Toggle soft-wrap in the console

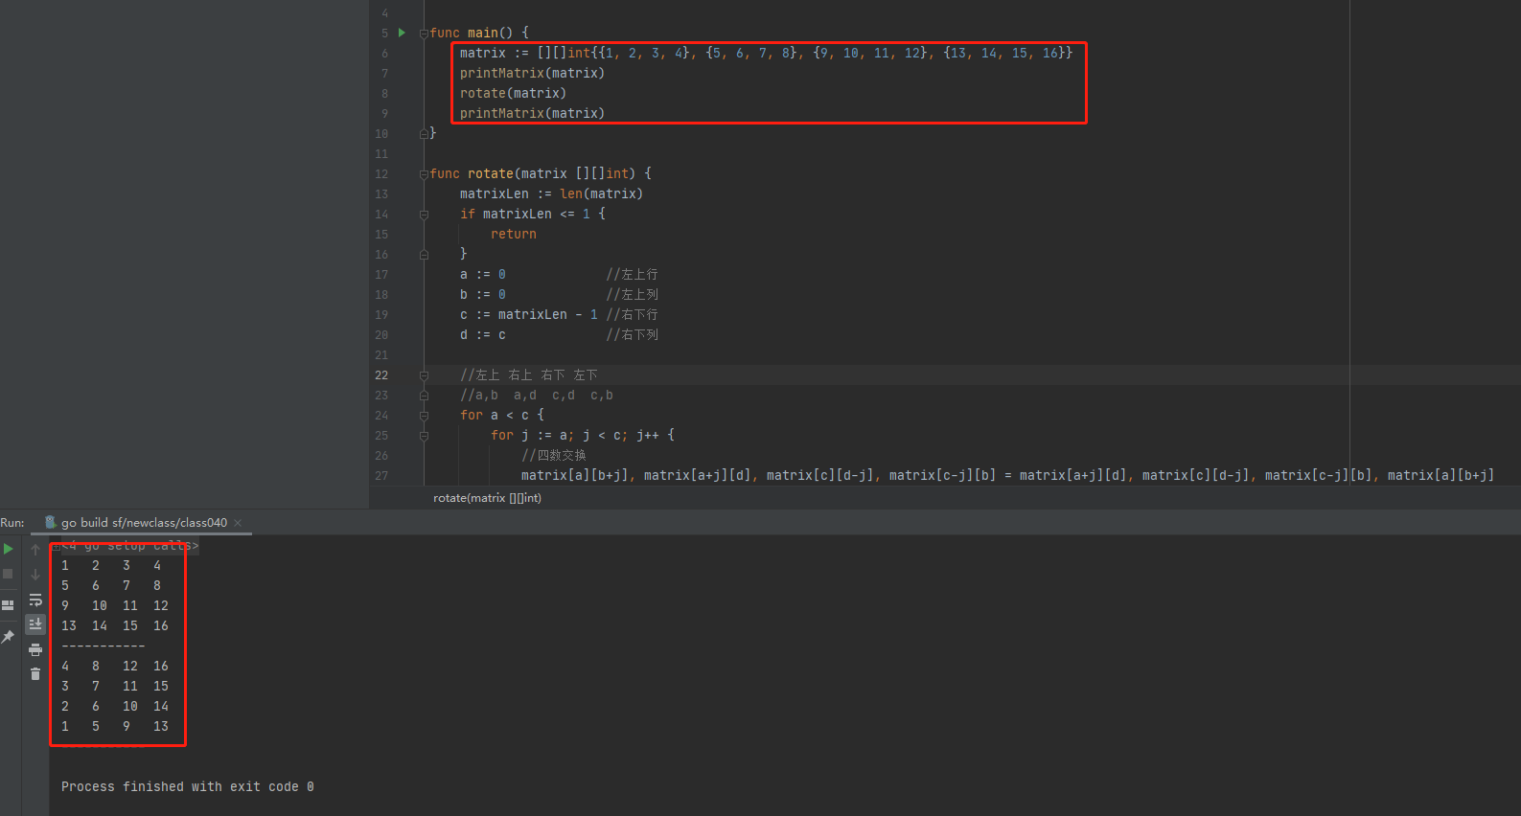coord(35,600)
